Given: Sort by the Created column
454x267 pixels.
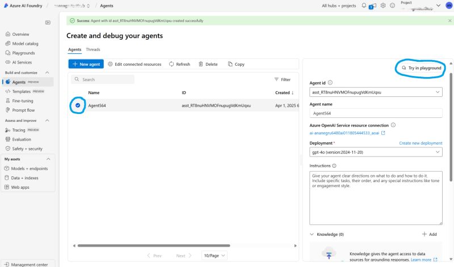Looking at the screenshot, I should point(285,92).
